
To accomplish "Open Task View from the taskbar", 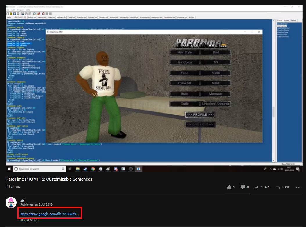I will 70,169.
